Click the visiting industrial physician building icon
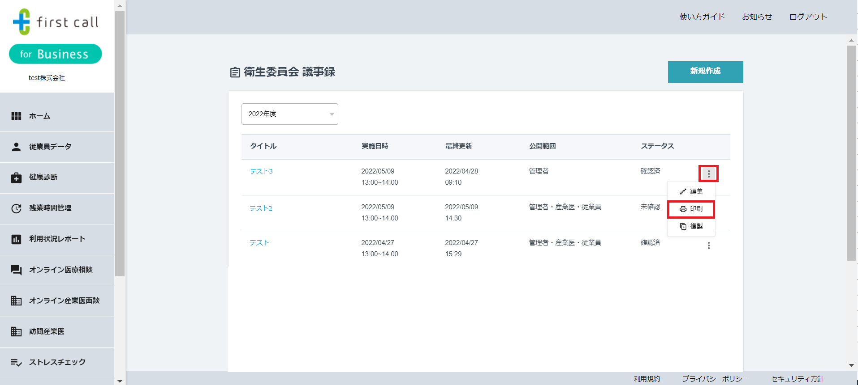The width and height of the screenshot is (858, 385). [16, 332]
